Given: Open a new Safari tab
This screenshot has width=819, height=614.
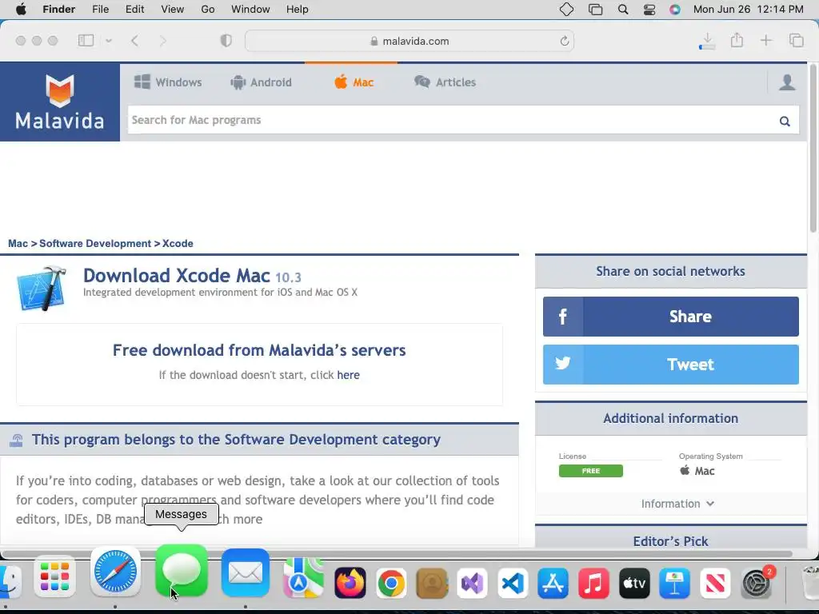Looking at the screenshot, I should tap(766, 41).
